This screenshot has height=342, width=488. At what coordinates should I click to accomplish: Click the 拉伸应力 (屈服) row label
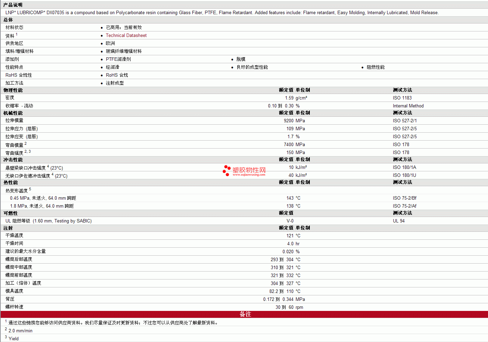[22, 129]
